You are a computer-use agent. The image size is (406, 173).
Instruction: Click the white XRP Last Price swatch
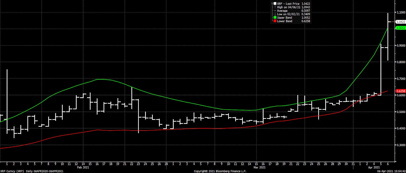coord(275,4)
